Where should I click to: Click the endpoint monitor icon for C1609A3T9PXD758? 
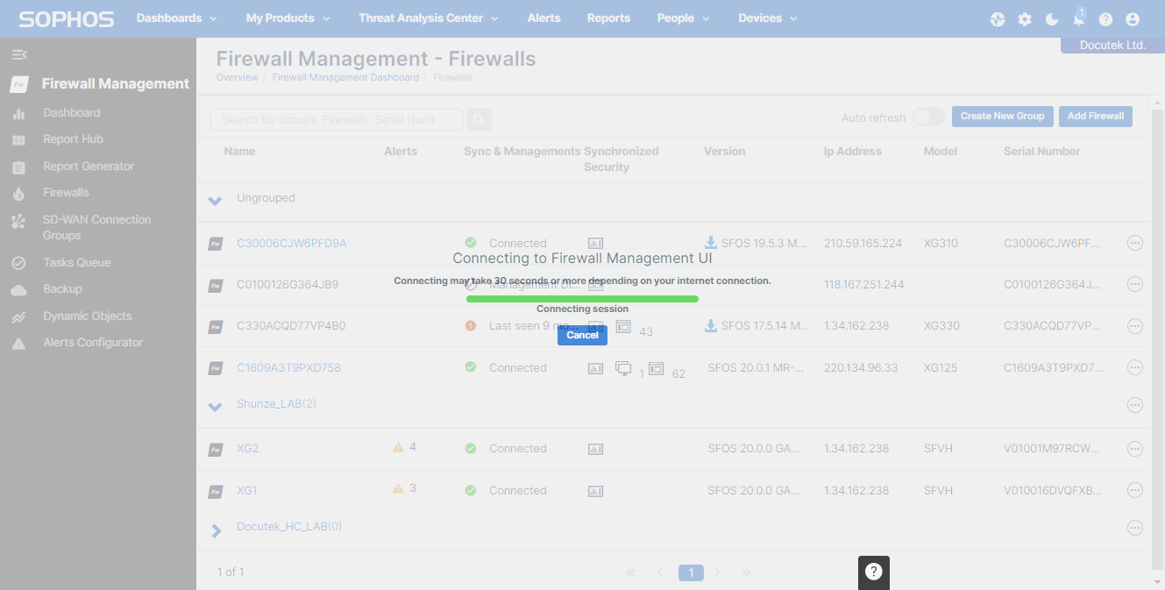click(x=623, y=368)
